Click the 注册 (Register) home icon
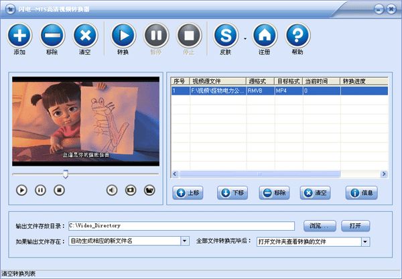 pos(265,35)
